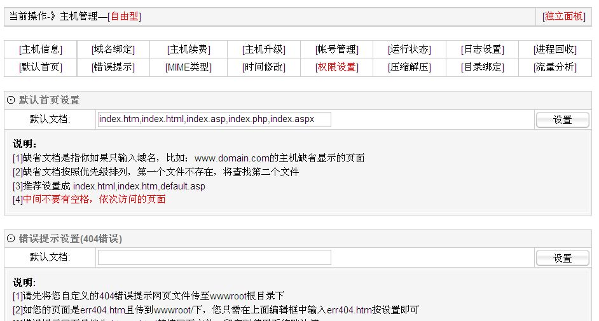Select the red 权限设置 link

[336, 67]
